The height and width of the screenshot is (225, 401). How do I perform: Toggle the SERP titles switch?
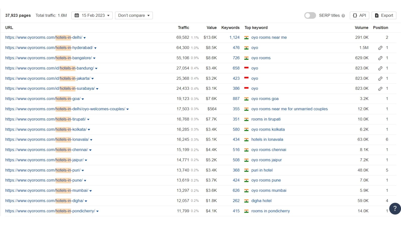click(x=310, y=15)
